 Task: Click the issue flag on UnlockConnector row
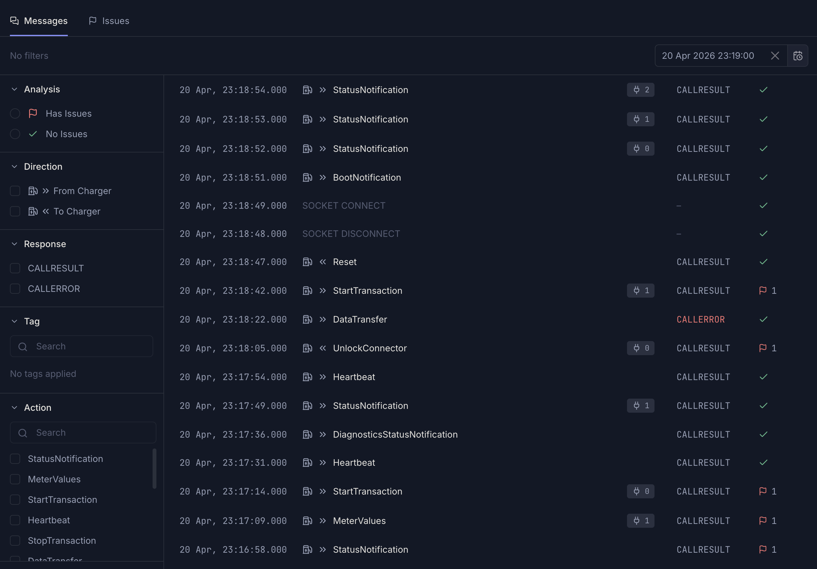point(763,348)
